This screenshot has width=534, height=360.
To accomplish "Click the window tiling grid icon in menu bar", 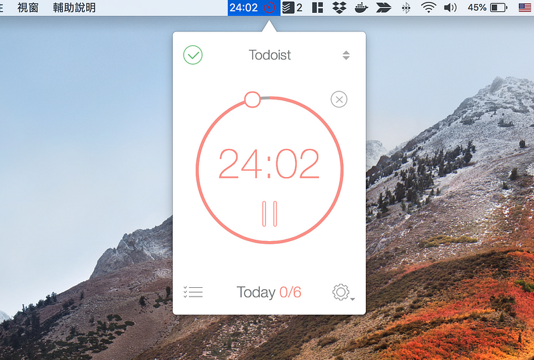I will pyautogui.click(x=318, y=7).
